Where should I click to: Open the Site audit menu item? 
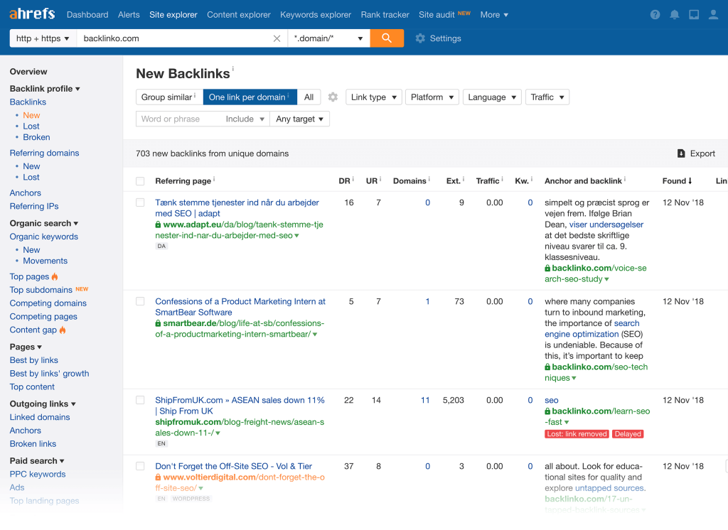coord(436,15)
